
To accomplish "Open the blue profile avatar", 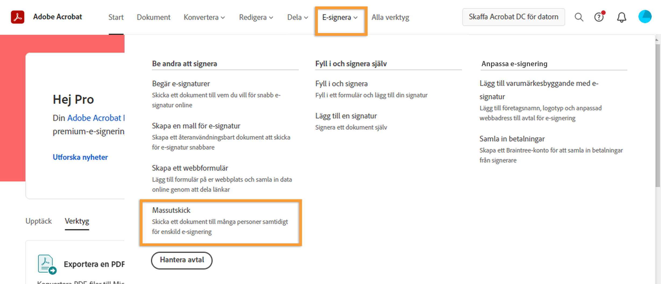I will click(x=645, y=16).
